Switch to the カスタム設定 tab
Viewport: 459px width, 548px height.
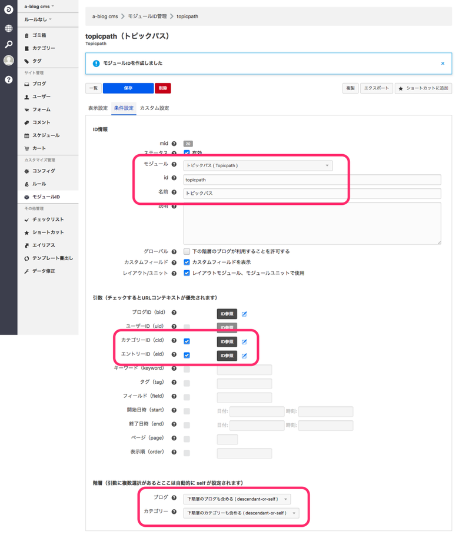[x=154, y=108]
